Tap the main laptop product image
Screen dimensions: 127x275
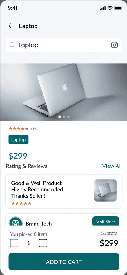[63, 92]
